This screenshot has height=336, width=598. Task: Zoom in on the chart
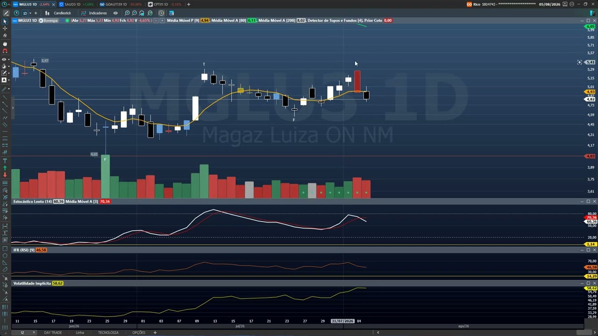pyautogui.click(x=127, y=13)
